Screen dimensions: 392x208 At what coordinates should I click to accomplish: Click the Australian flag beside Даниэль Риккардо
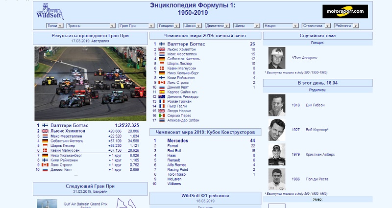point(162,96)
